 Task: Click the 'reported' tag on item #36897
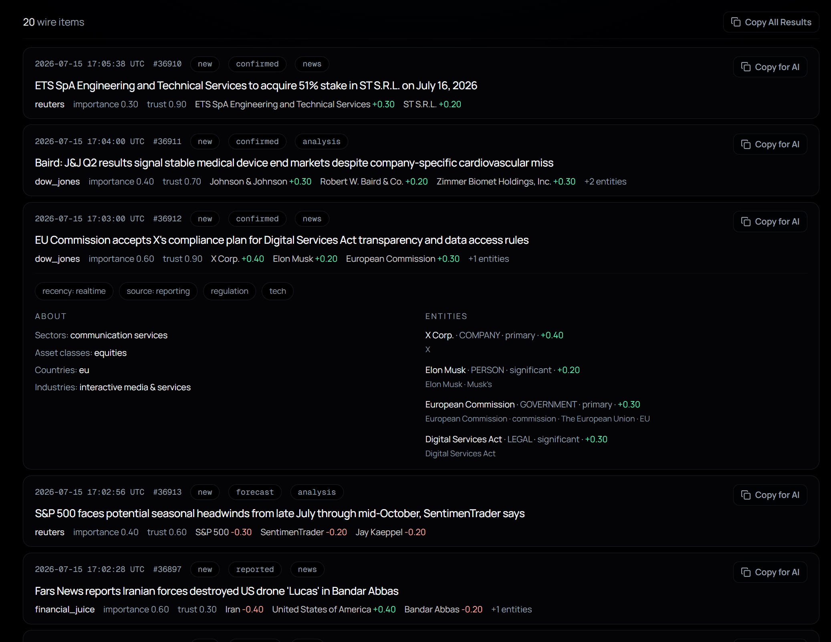255,569
